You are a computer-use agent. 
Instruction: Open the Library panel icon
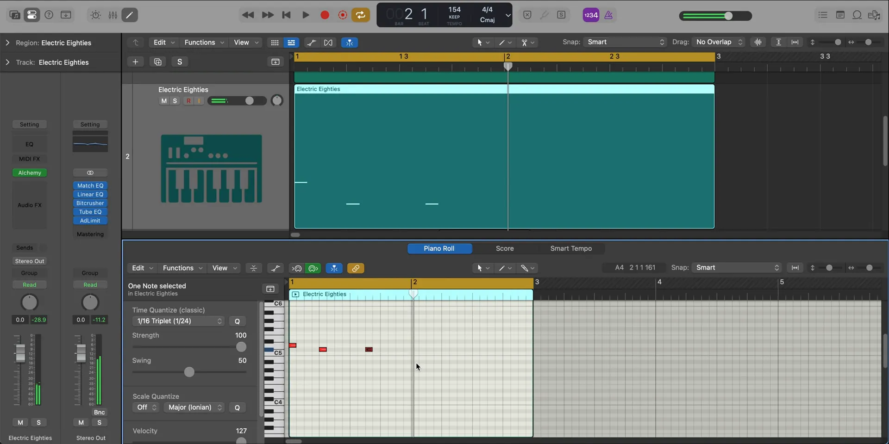click(15, 15)
